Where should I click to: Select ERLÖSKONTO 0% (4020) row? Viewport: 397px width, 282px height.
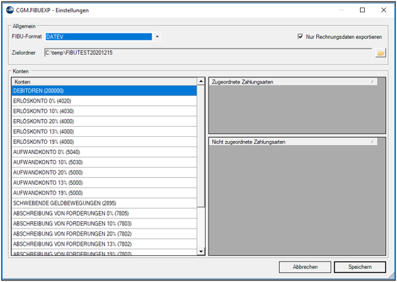(104, 101)
